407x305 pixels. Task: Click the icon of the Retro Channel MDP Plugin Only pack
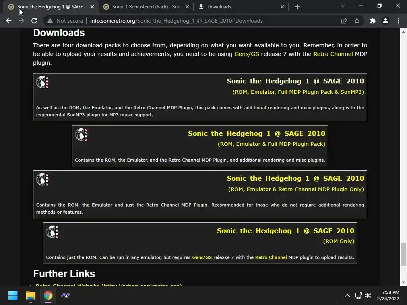click(x=42, y=180)
